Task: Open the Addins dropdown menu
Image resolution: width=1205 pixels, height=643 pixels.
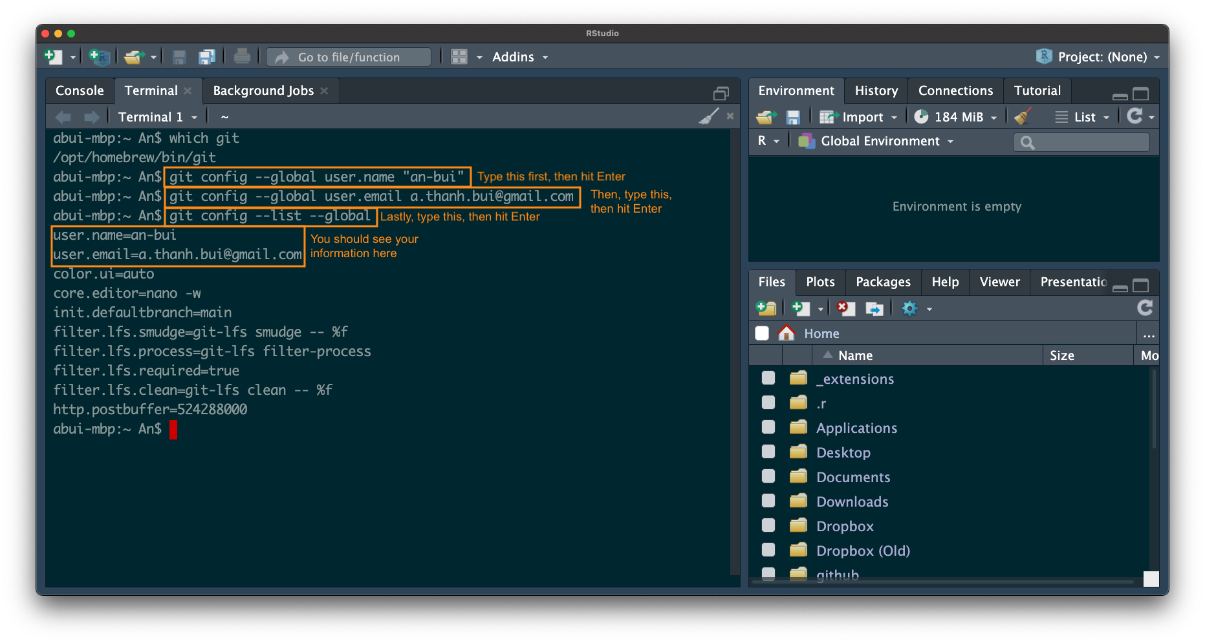Action: tap(519, 57)
